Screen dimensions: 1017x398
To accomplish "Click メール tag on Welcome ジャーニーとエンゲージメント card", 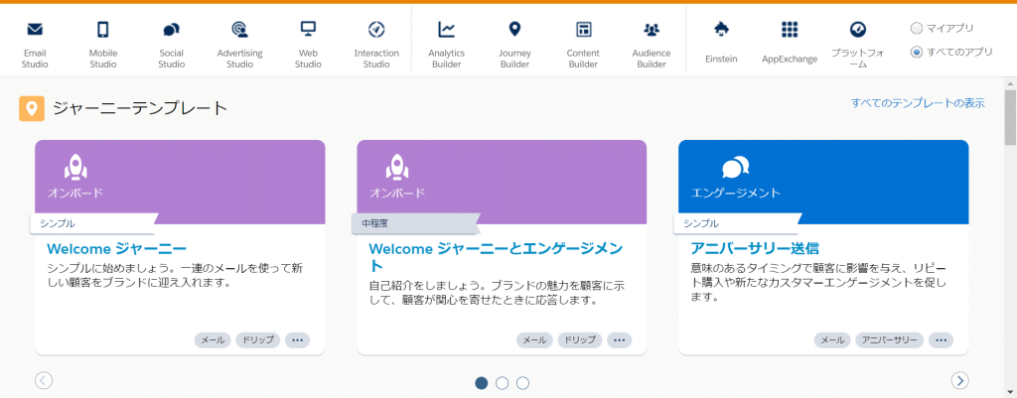I will 534,340.
